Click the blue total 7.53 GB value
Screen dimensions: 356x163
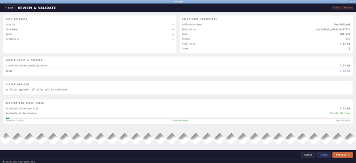(x=345, y=71)
